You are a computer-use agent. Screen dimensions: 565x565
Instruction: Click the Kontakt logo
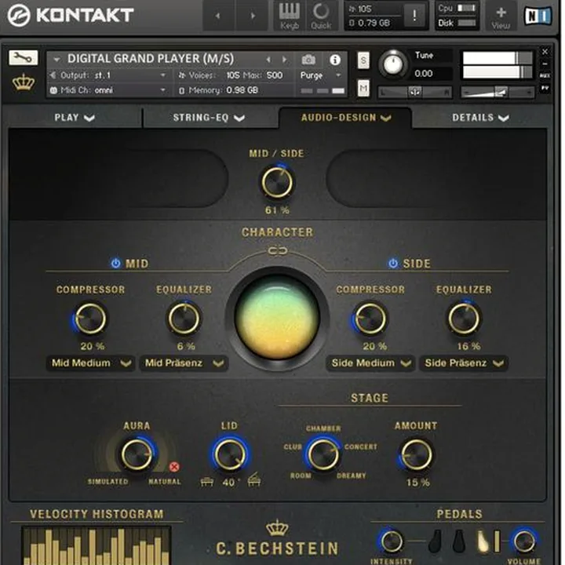point(71,16)
